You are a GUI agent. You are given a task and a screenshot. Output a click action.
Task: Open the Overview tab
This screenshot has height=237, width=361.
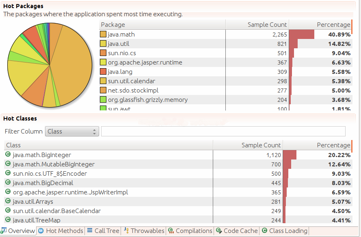[x=18, y=231]
